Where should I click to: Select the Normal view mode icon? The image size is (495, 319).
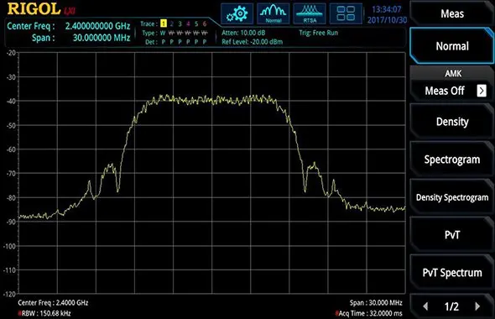273,14
